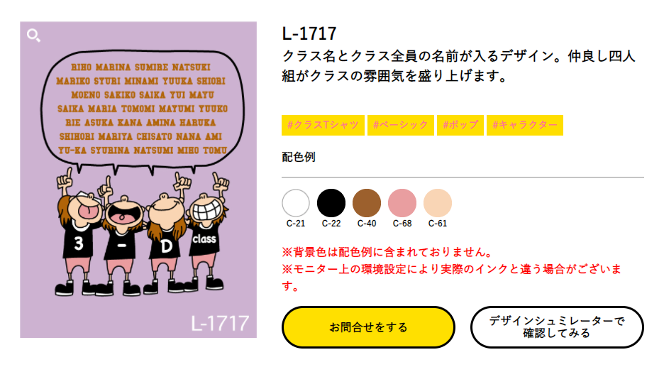Viewport: 664px width, 367px height.
Task: Click the 配色例 section heading
Action: click(x=299, y=157)
